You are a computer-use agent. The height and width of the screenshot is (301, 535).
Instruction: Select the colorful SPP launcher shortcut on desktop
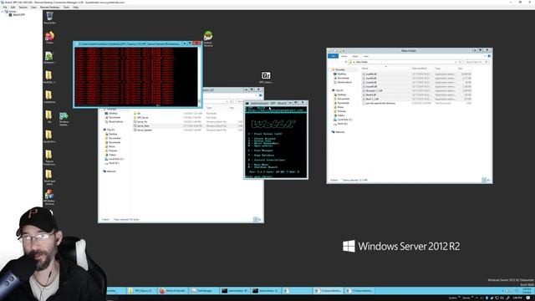(49, 196)
